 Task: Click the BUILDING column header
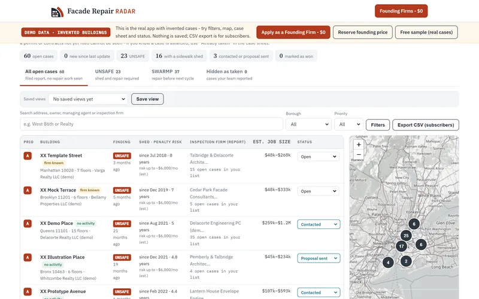pyautogui.click(x=50, y=142)
